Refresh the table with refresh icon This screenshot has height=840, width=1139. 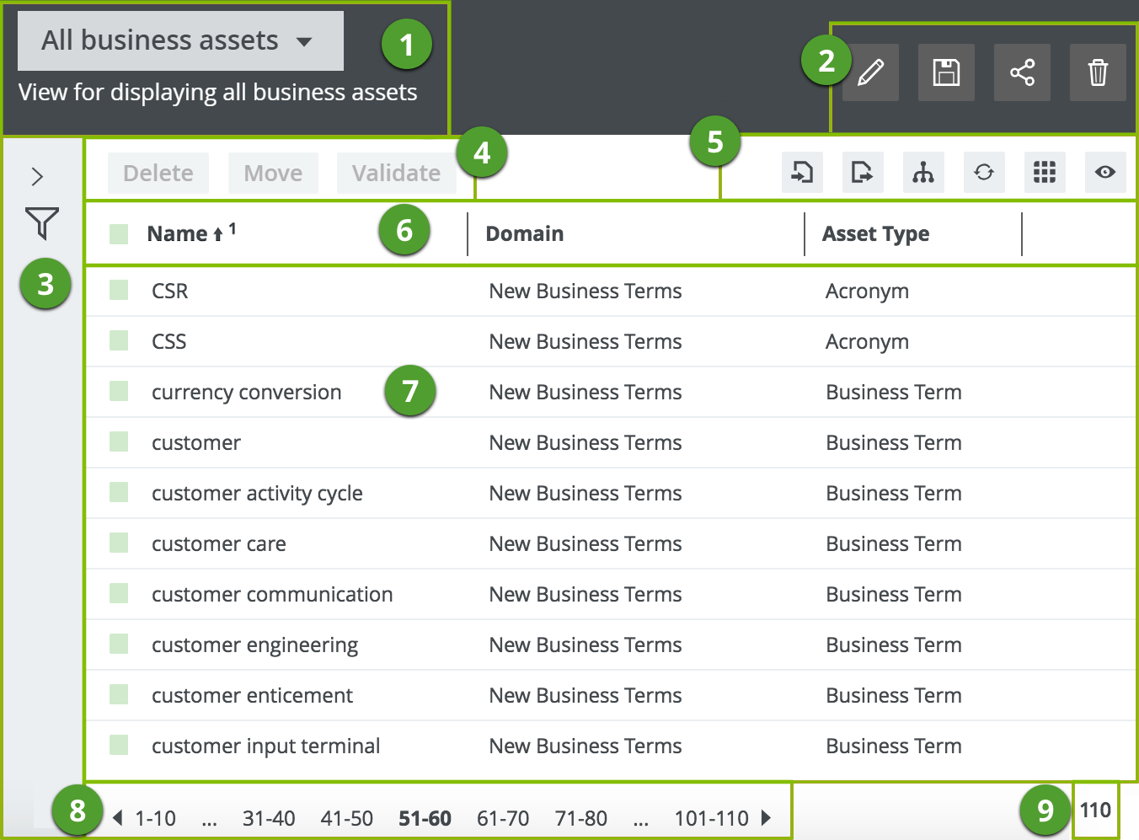pyautogui.click(x=984, y=173)
